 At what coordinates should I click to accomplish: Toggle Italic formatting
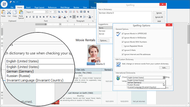[30, 17]
